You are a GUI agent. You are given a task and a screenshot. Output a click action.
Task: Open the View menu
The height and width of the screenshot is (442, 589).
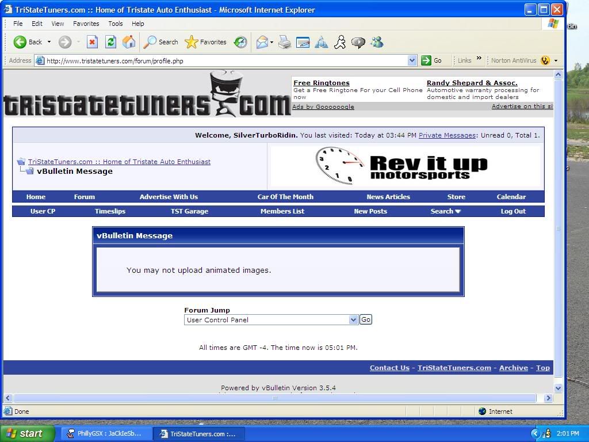pyautogui.click(x=58, y=24)
